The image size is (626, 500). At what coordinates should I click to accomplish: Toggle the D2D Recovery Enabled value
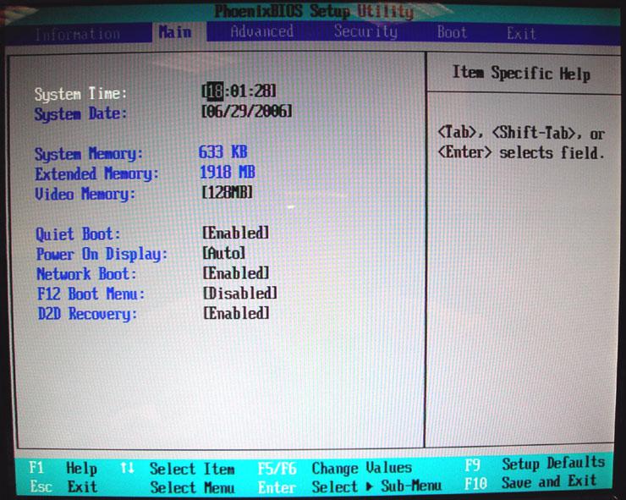pyautogui.click(x=236, y=314)
